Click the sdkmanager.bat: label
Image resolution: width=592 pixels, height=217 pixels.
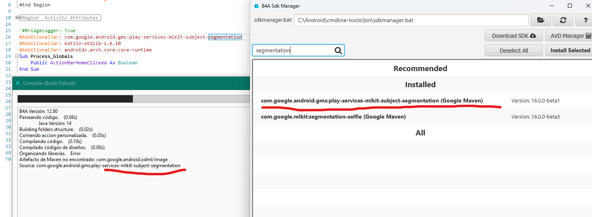click(x=273, y=20)
